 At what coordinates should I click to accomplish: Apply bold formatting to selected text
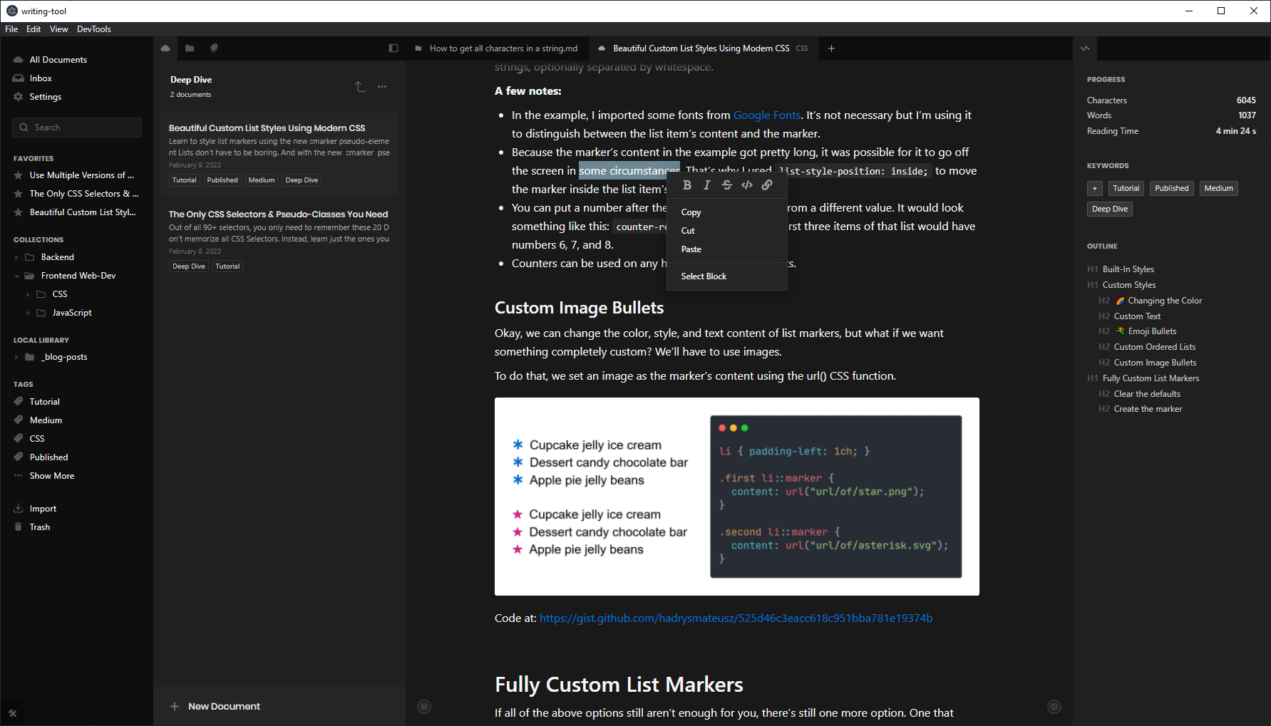(x=687, y=185)
